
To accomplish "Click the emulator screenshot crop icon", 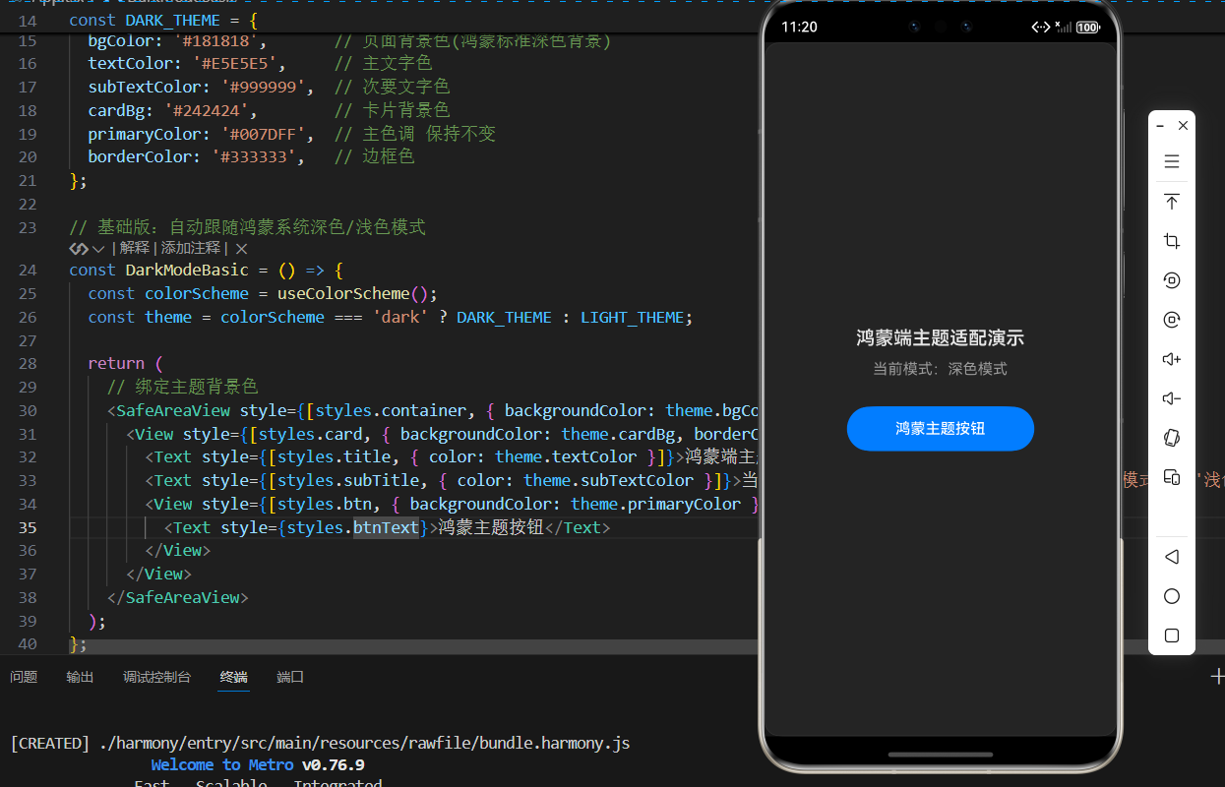I will point(1171,241).
